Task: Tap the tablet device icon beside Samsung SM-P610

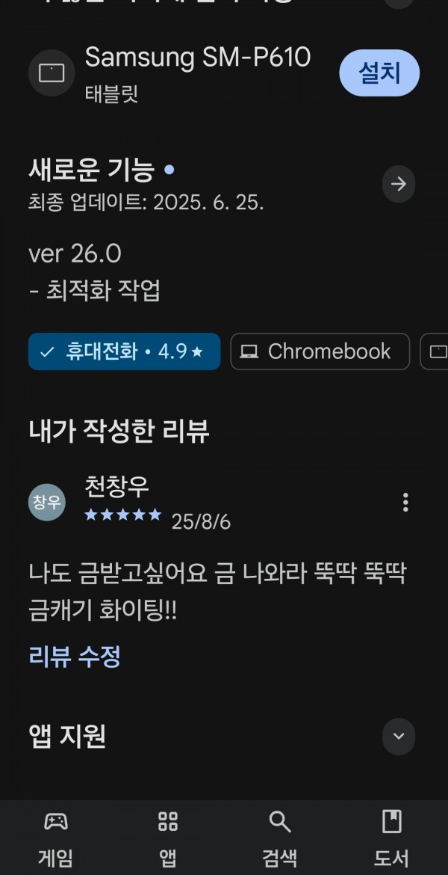Action: (52, 73)
